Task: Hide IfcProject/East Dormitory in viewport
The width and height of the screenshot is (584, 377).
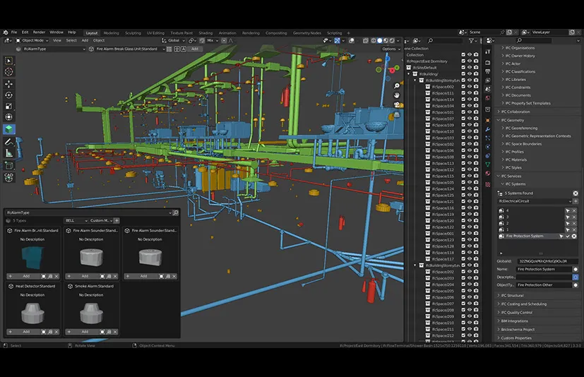Action: point(470,61)
